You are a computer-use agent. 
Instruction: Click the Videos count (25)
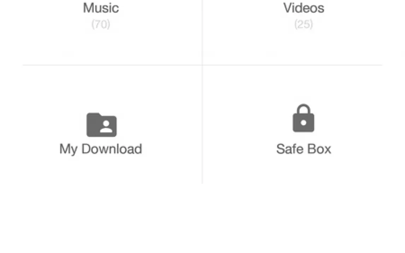304,24
